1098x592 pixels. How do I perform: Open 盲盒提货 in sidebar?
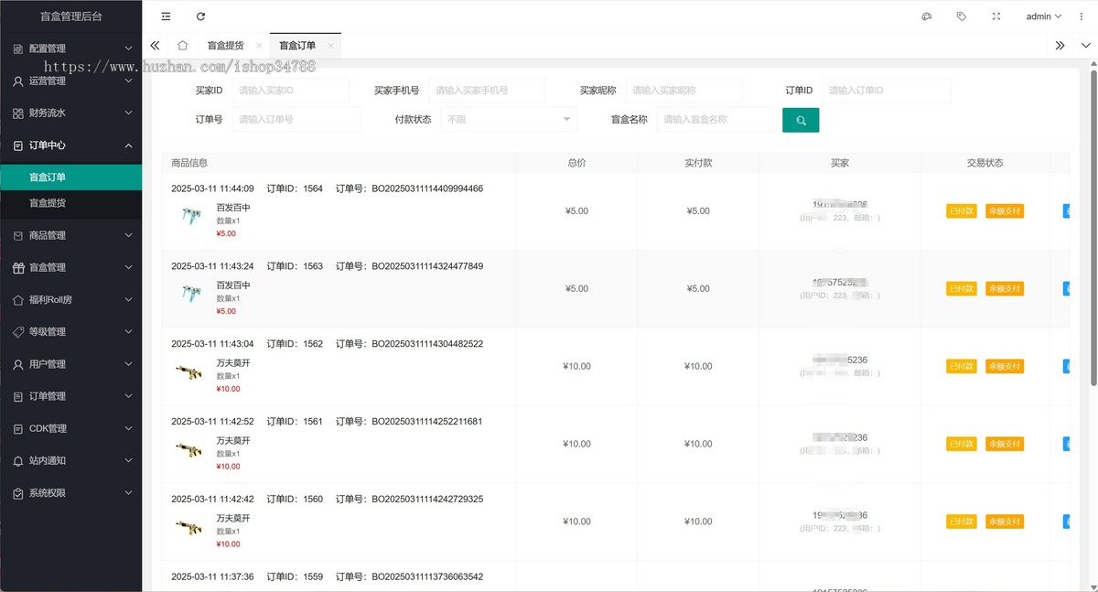pyautogui.click(x=71, y=203)
